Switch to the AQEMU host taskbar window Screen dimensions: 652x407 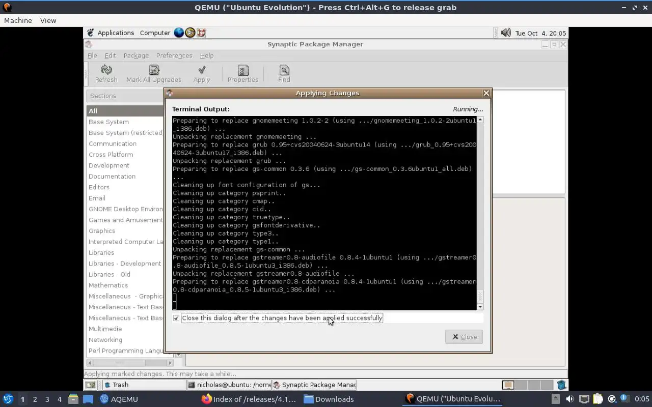[x=119, y=399]
